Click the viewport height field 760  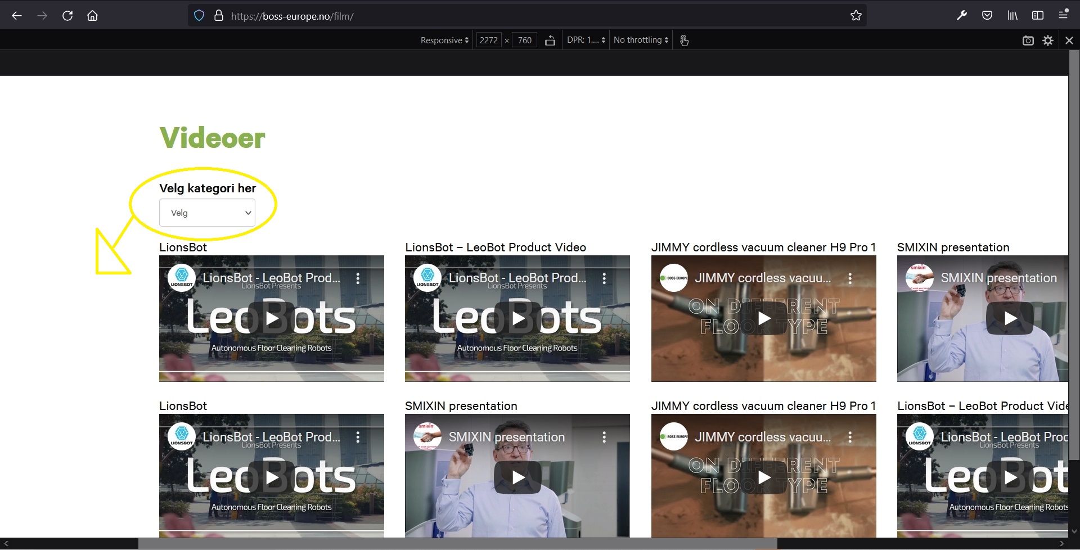point(524,40)
